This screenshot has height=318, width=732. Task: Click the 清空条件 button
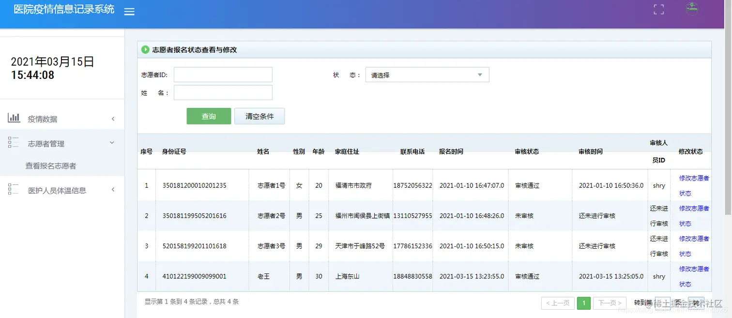tap(259, 116)
